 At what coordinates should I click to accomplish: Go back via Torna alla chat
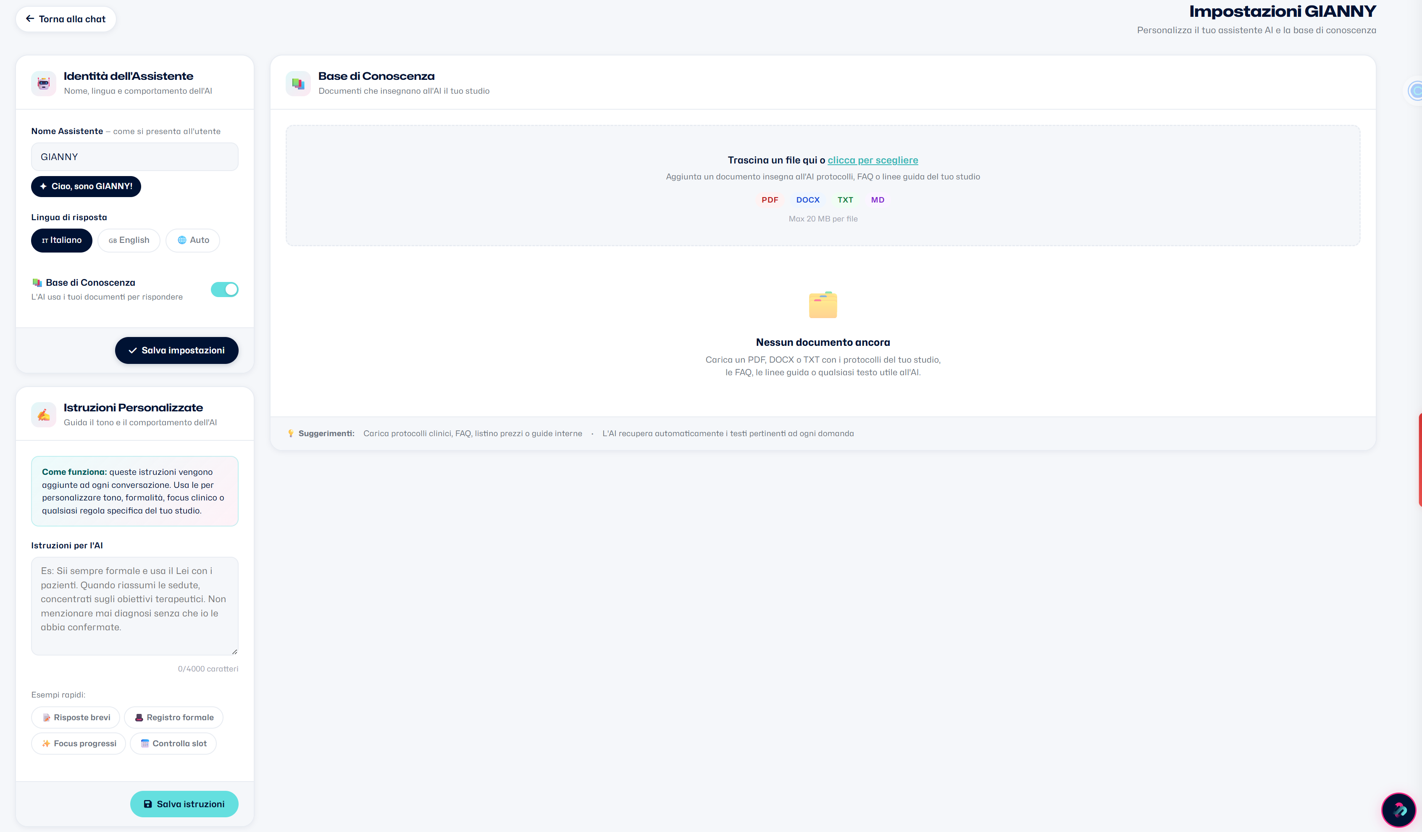(66, 19)
